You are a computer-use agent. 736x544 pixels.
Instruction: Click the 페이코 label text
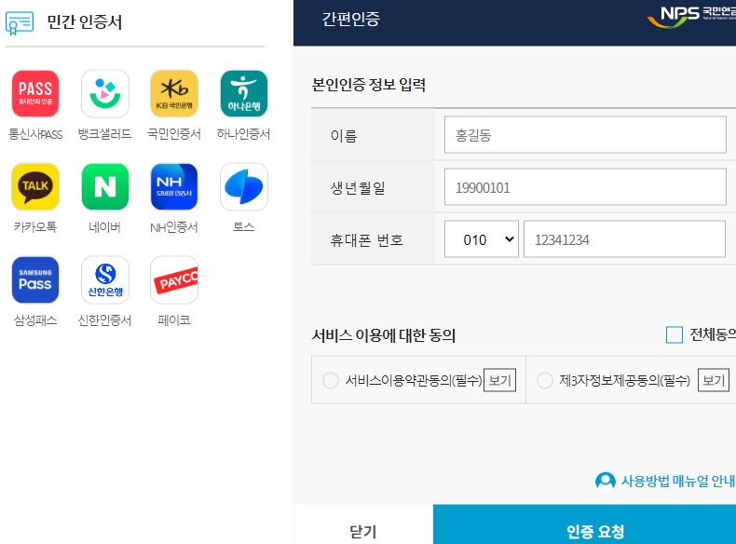point(173,320)
